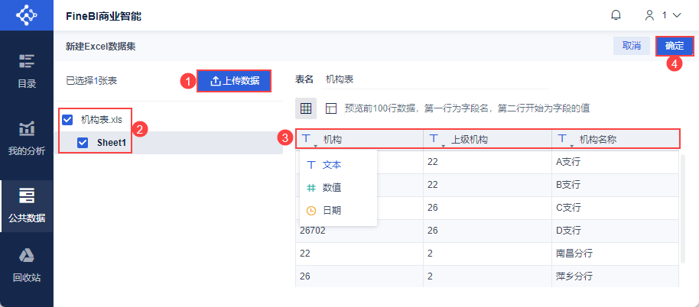Image resolution: width=699 pixels, height=307 pixels.
Task: Open the notification bell
Action: click(x=616, y=15)
